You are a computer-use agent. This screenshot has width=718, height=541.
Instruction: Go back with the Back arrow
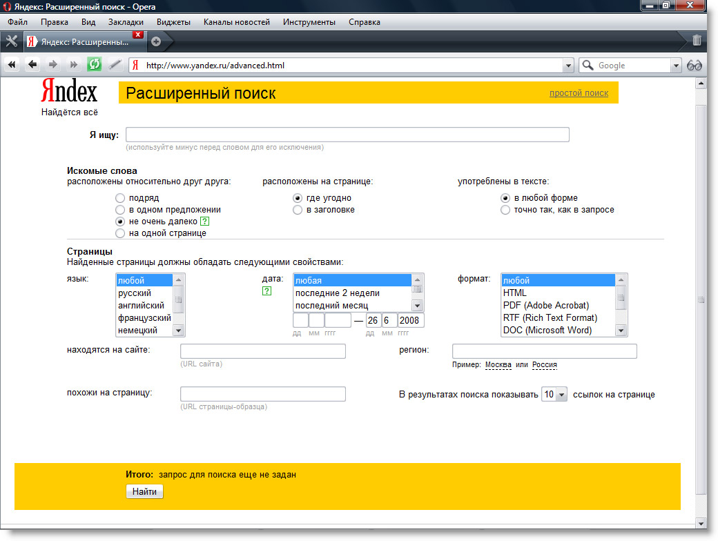coord(32,65)
